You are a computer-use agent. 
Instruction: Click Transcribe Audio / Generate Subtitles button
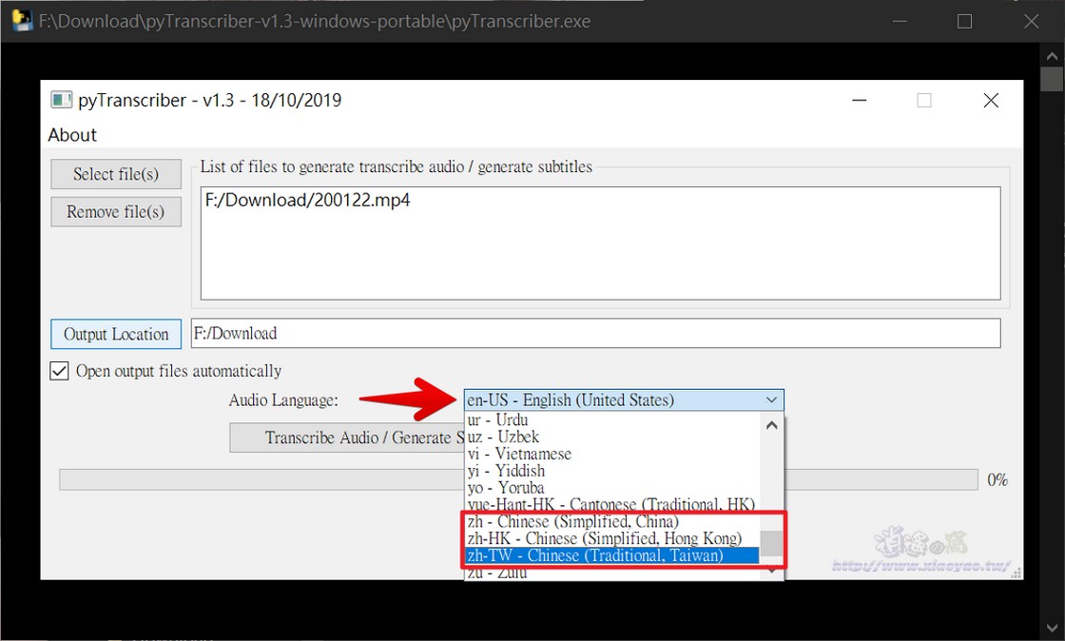346,438
